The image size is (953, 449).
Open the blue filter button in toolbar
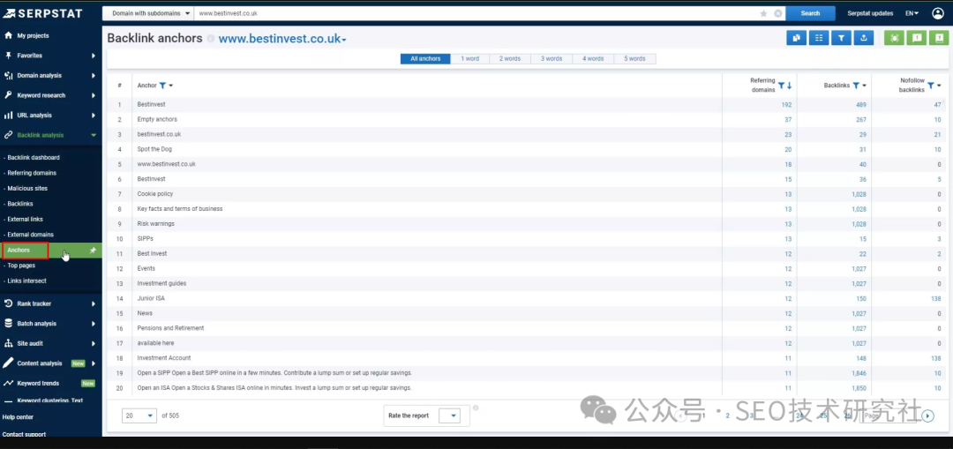[x=841, y=38]
